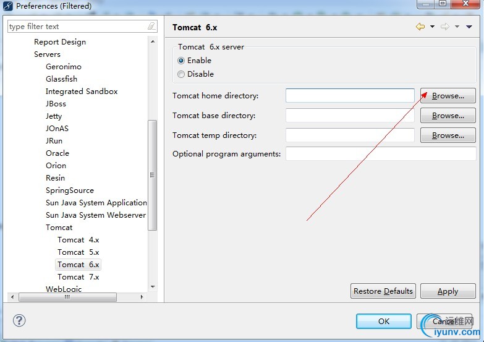Image resolution: width=484 pixels, height=342 pixels.
Task: Open the preferences page view menu triangle
Action: coord(469,27)
